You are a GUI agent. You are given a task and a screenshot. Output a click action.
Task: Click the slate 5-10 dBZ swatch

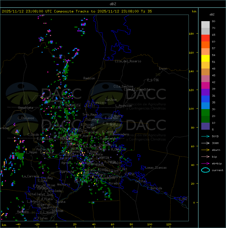205,126
